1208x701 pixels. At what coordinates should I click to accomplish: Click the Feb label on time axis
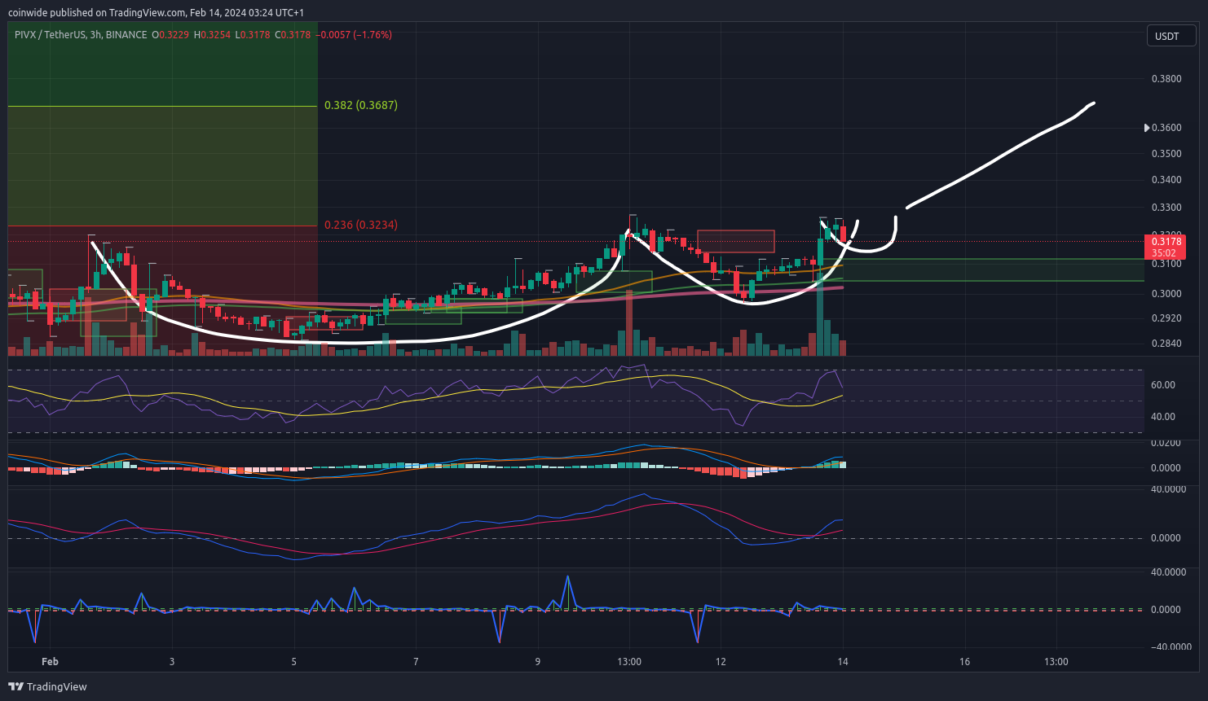[x=51, y=662]
